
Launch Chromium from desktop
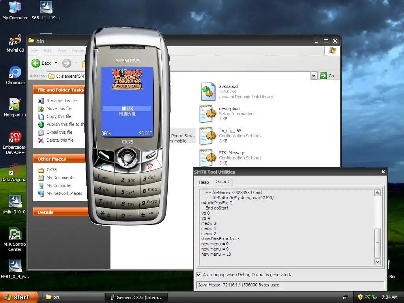tap(15, 76)
